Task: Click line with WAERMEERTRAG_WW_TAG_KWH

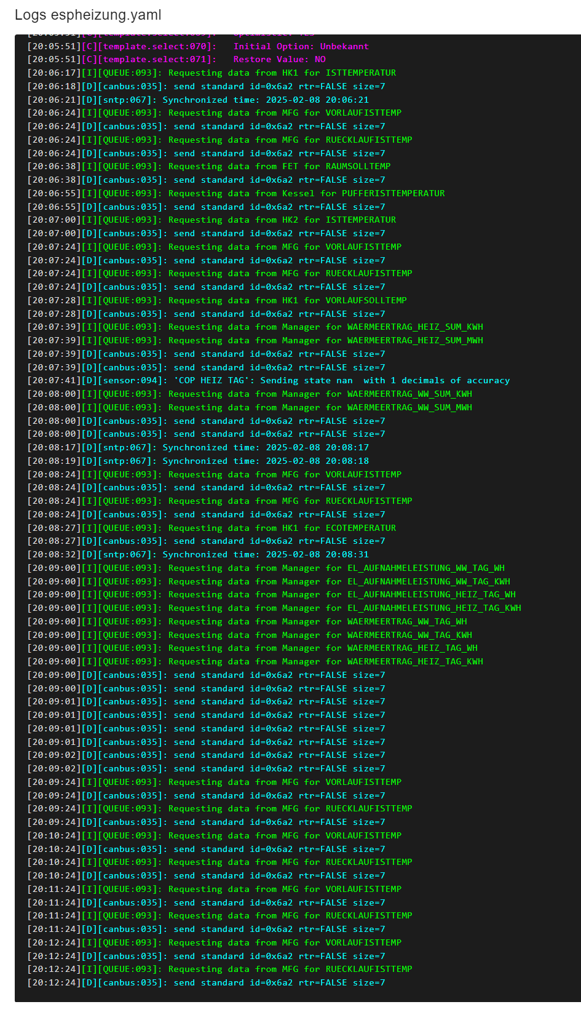Action: click(x=250, y=635)
